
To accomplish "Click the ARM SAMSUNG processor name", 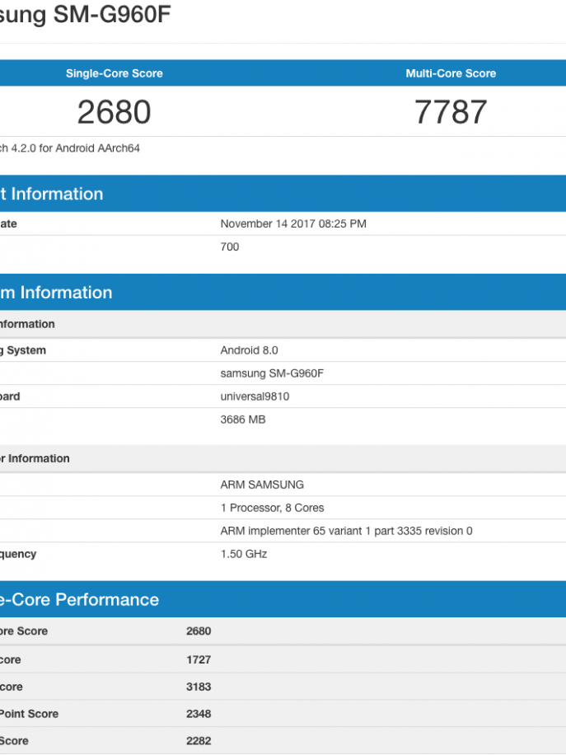I will (x=262, y=485).
